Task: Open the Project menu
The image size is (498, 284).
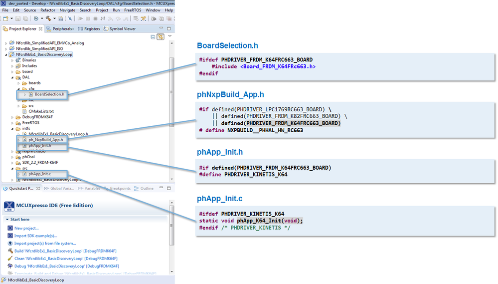Action: [102, 10]
